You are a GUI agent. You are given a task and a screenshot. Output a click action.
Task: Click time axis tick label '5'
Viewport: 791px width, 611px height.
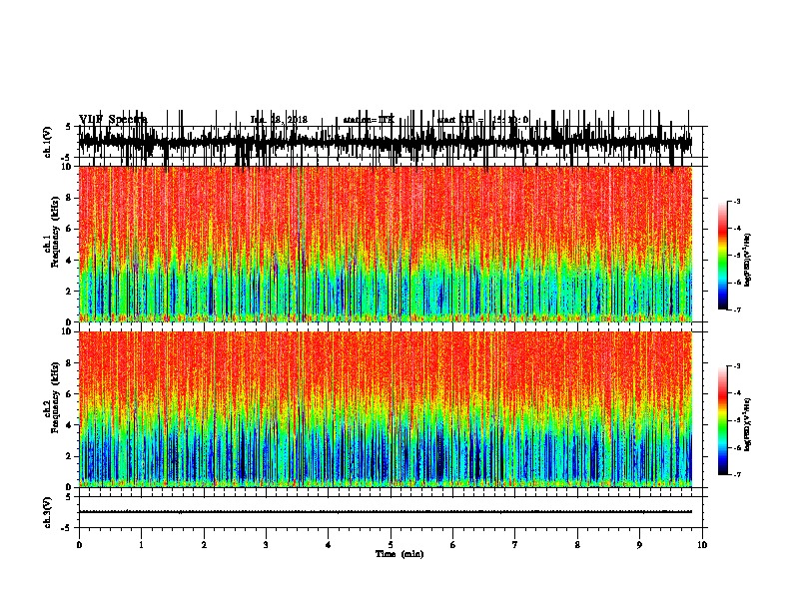click(391, 545)
